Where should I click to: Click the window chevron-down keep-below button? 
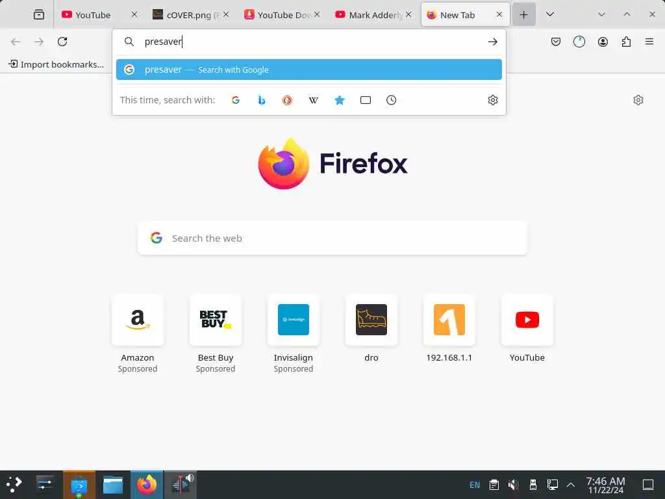click(x=601, y=14)
